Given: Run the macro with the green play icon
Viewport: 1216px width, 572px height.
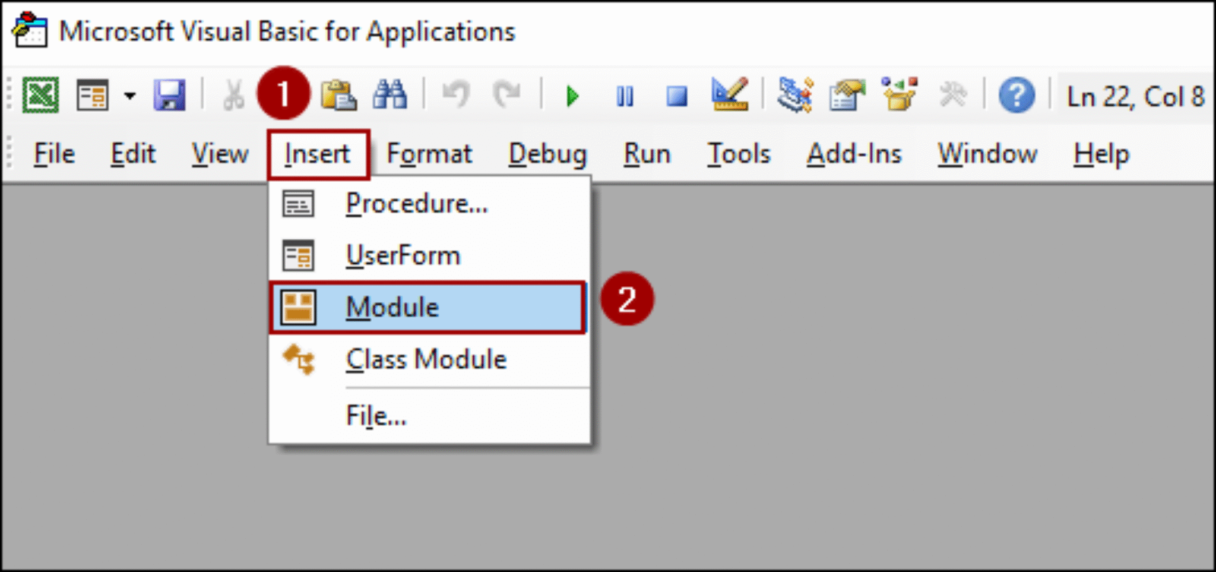Looking at the screenshot, I should click(x=571, y=96).
